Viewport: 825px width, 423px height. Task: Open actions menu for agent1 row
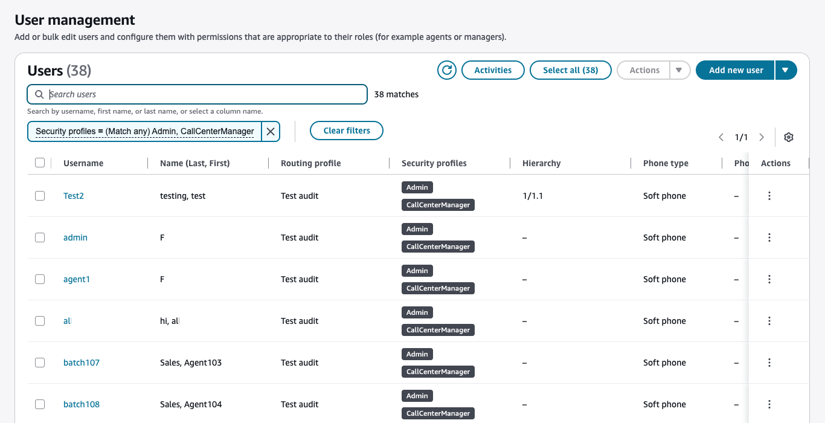769,279
